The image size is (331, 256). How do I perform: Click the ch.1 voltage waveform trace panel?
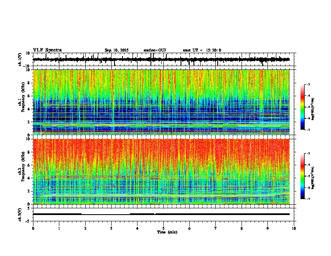163,59
